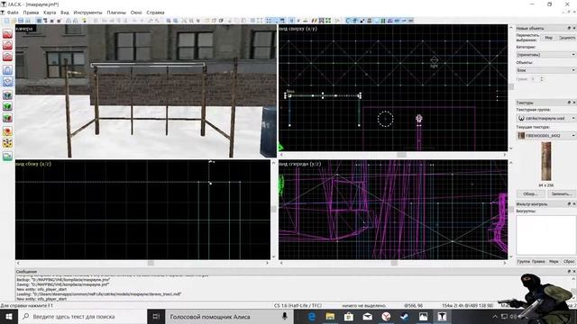The height and width of the screenshot is (324, 577).
Task: Close the Текстуры panel
Action: coord(573,103)
